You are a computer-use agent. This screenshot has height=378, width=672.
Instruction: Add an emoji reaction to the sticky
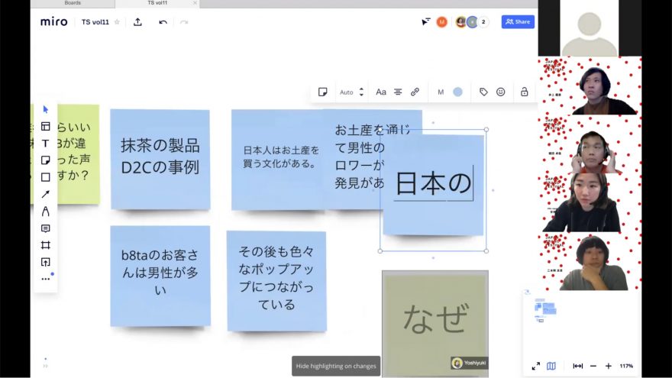point(501,92)
